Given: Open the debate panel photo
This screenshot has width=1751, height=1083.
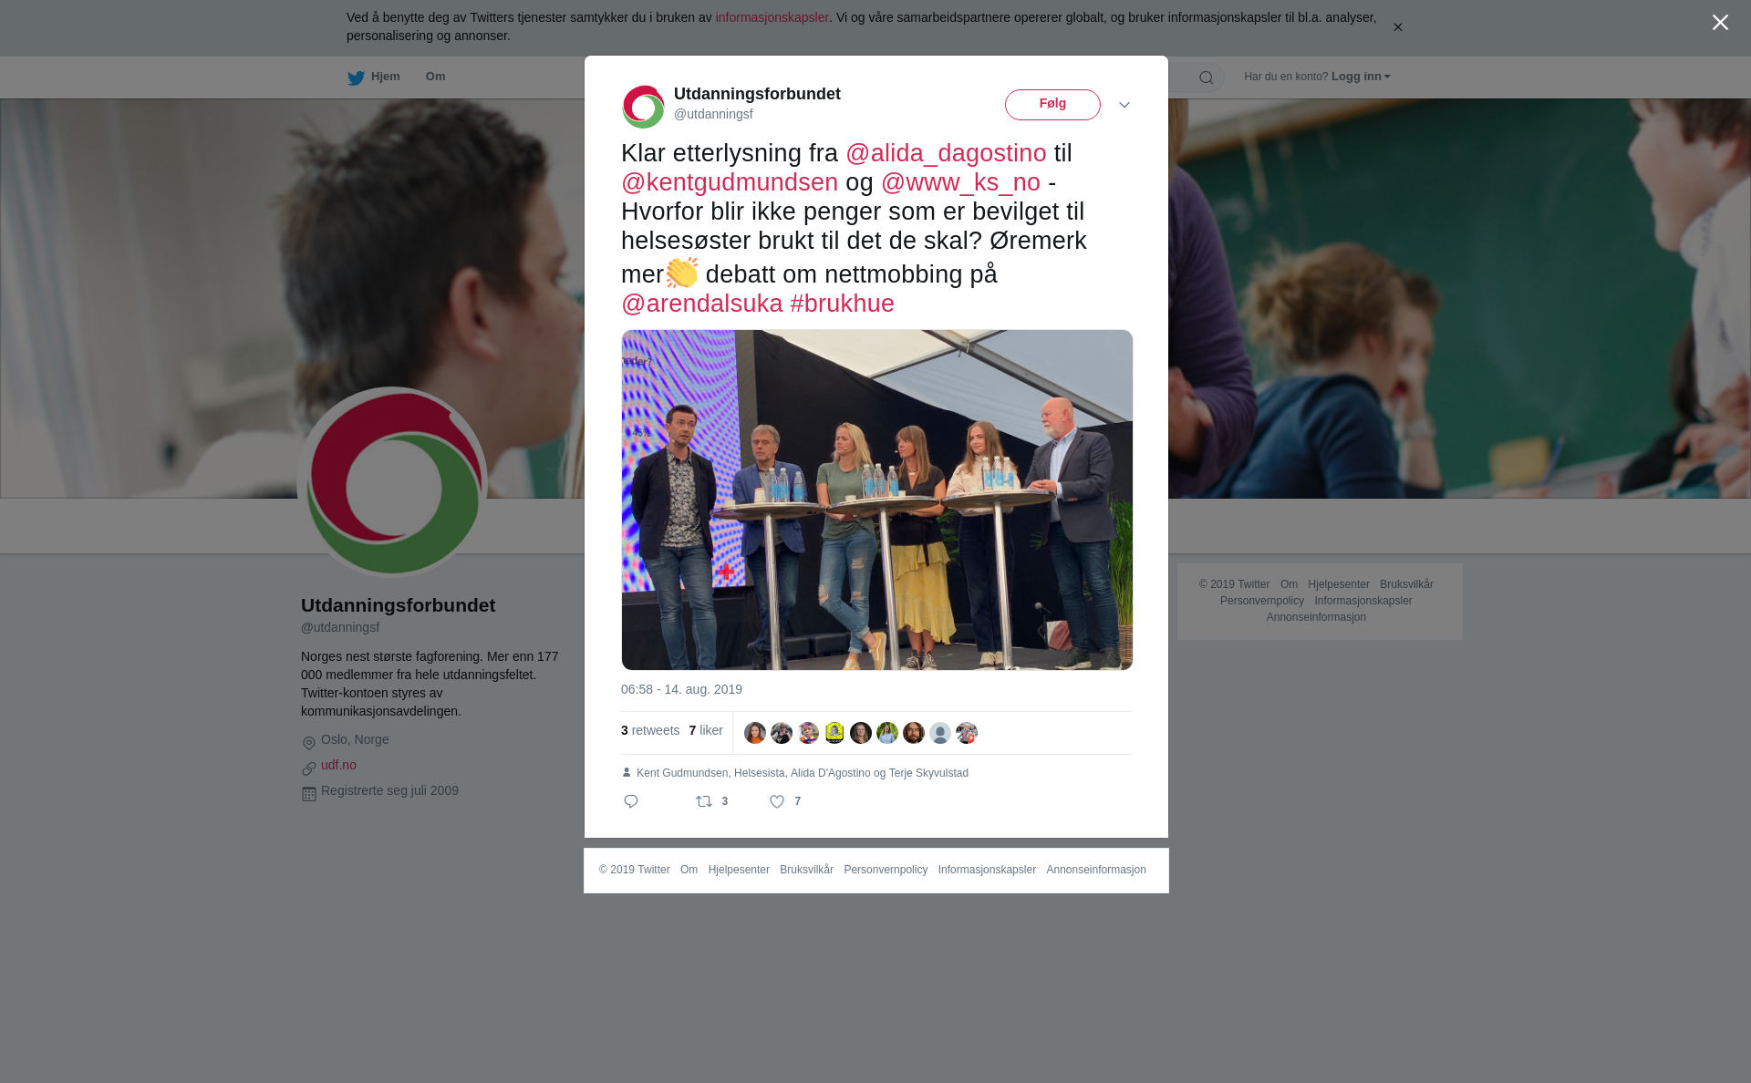Looking at the screenshot, I should pyautogui.click(x=877, y=500).
